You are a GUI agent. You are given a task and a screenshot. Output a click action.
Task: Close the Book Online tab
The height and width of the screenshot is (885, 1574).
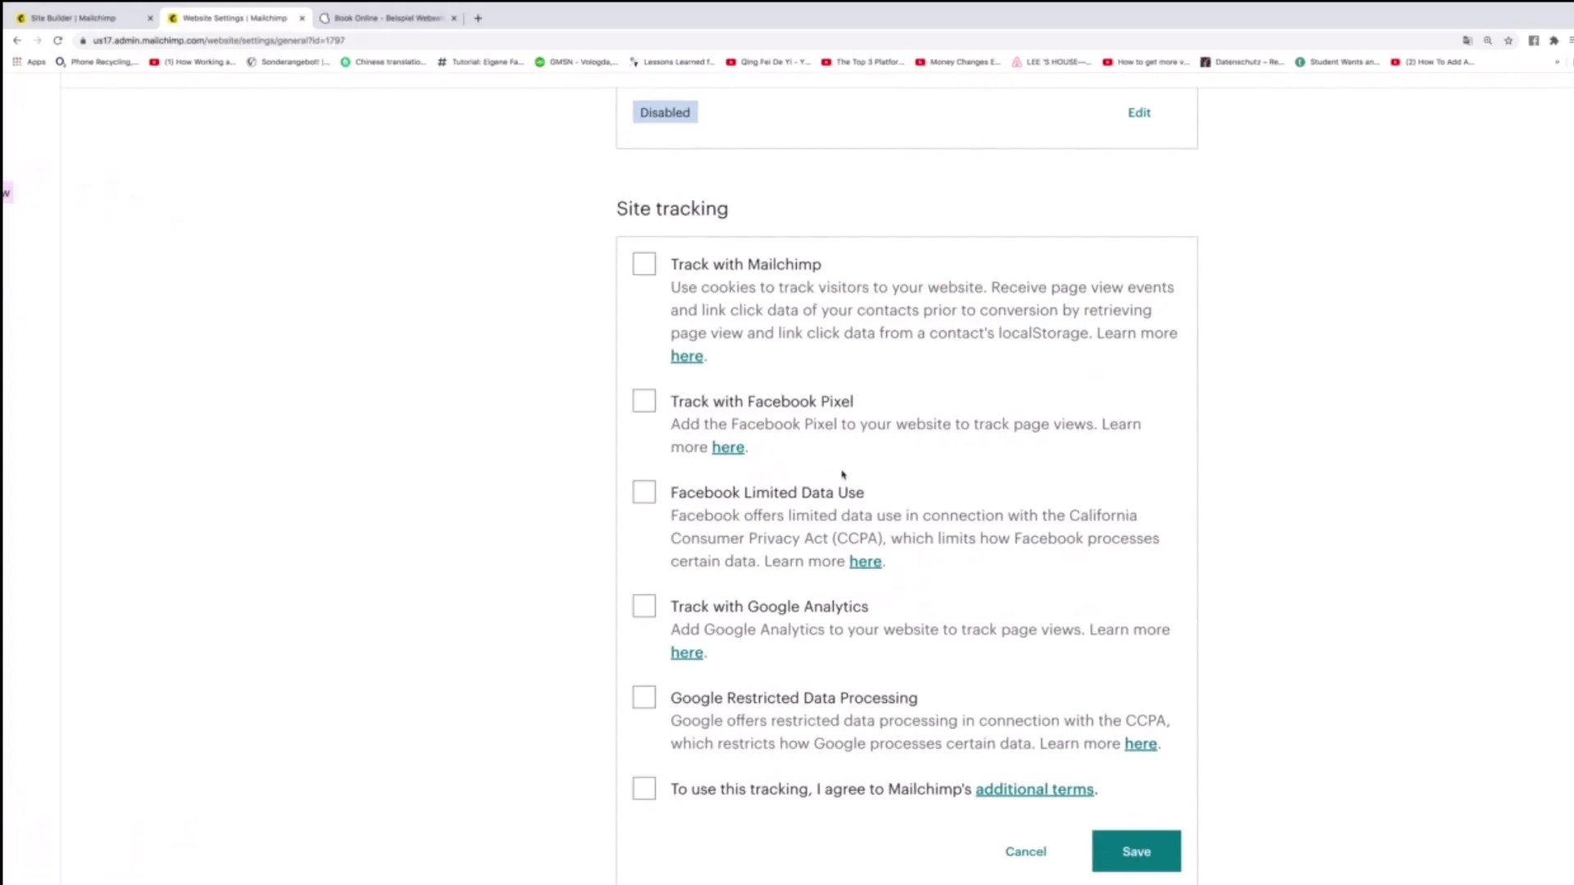click(453, 18)
